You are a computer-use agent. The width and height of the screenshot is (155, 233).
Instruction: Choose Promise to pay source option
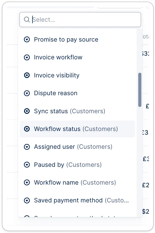tap(77, 39)
